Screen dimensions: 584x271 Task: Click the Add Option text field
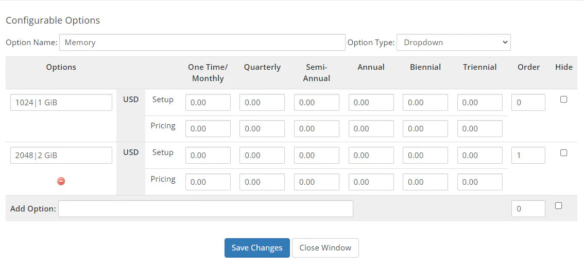(205, 208)
